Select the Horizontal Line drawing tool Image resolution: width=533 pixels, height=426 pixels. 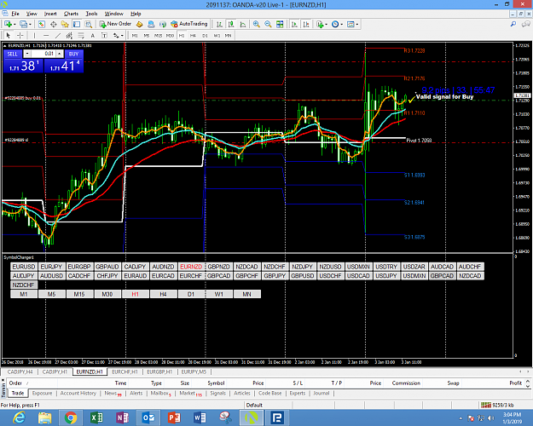pyautogui.click(x=46, y=35)
